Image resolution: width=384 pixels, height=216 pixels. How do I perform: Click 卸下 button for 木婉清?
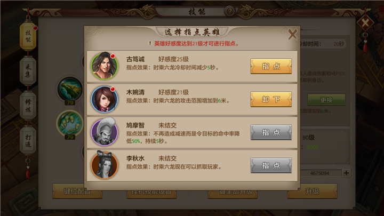tap(271, 99)
